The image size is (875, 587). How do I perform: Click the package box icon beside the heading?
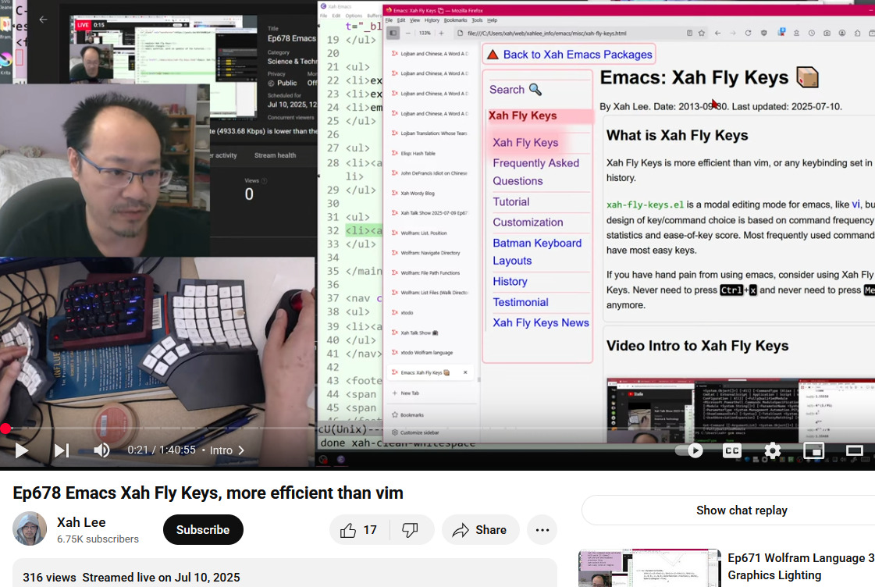(807, 77)
